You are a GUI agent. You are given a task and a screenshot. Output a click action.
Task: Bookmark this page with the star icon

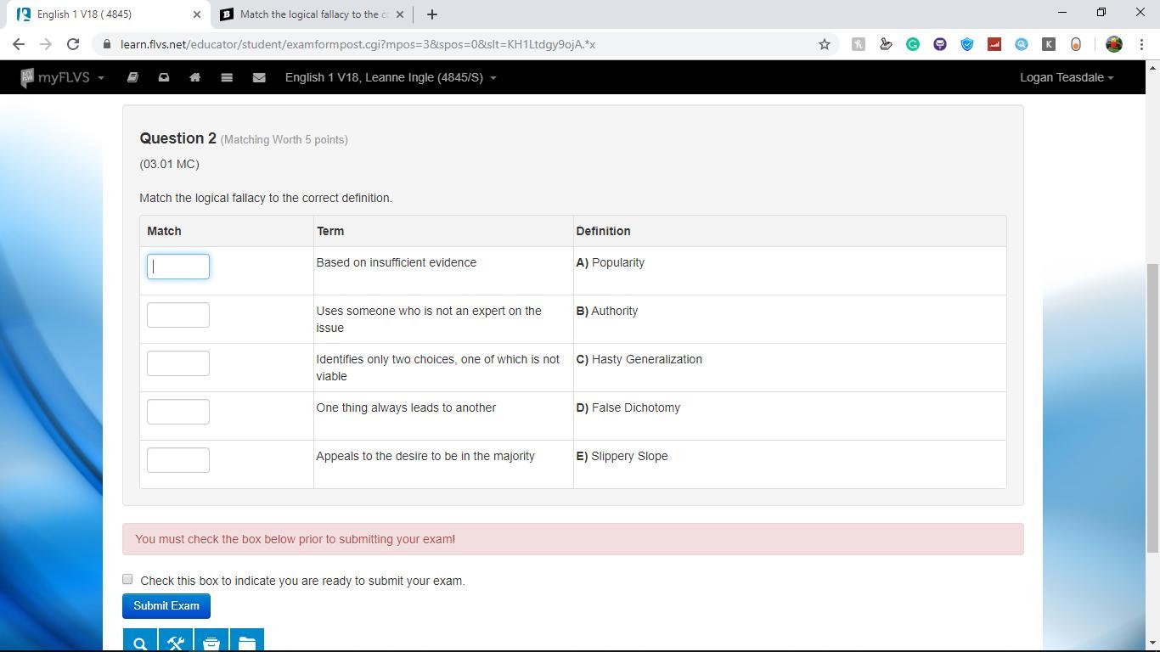pos(824,44)
